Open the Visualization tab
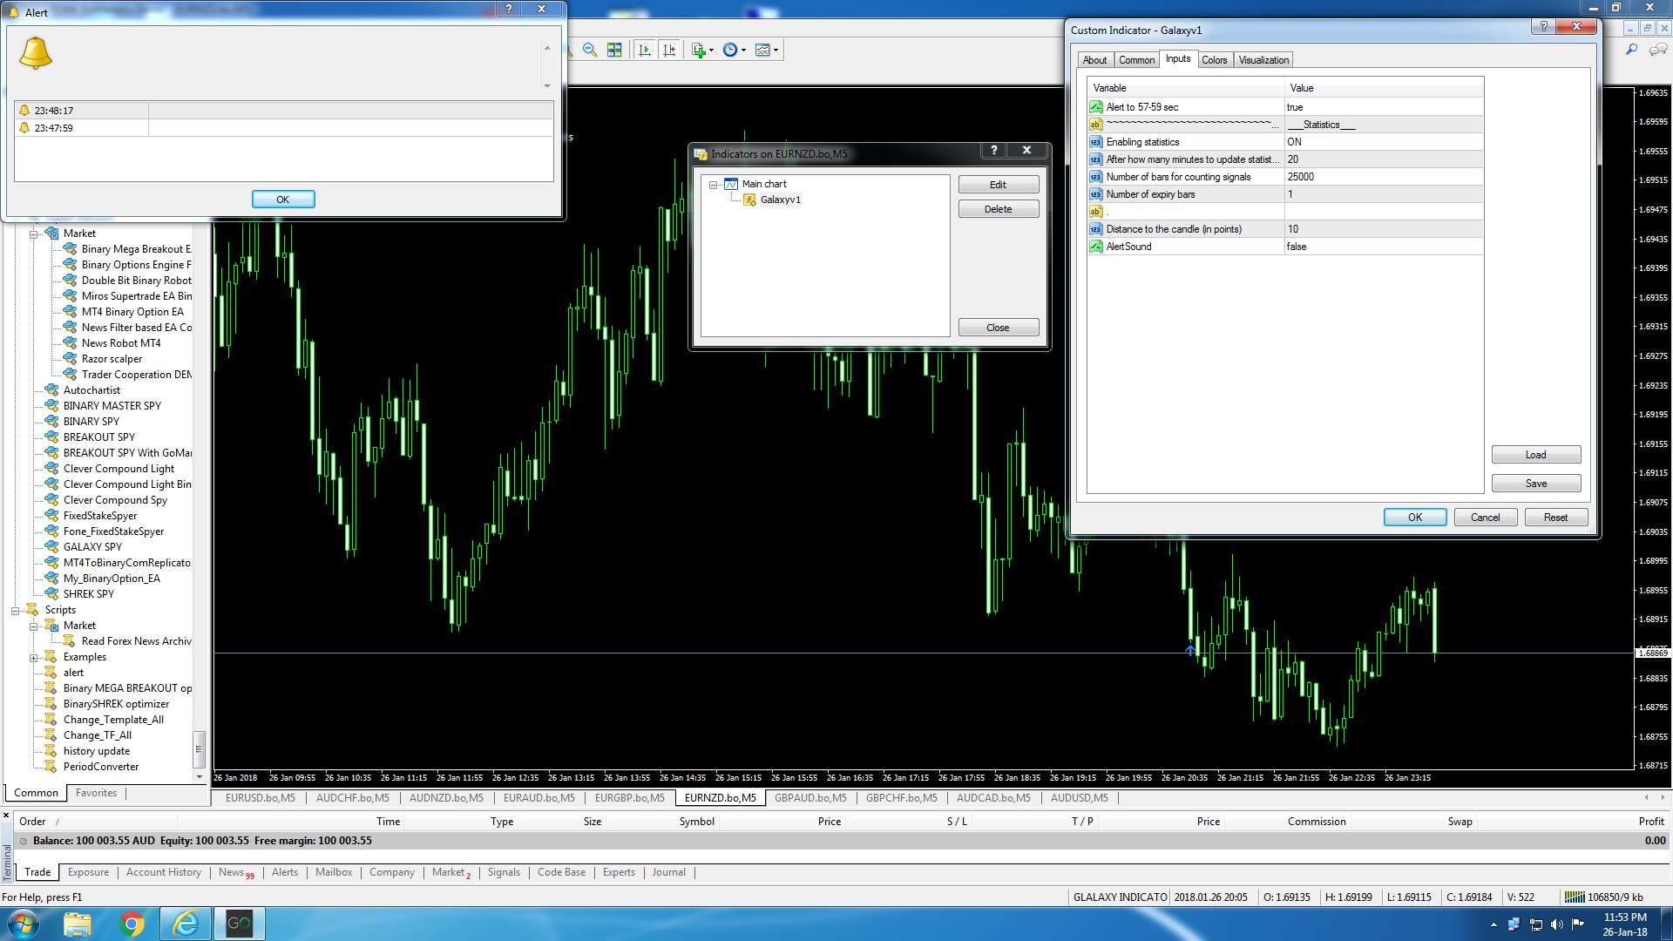The width and height of the screenshot is (1673, 941). point(1263,60)
